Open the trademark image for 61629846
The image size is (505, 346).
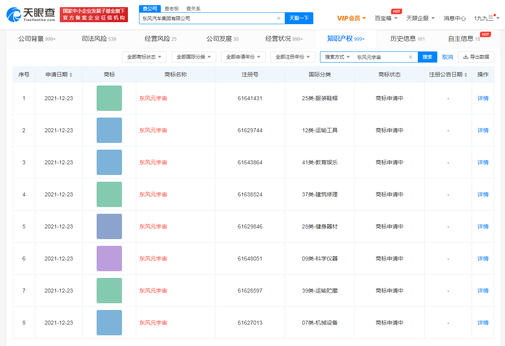point(109,226)
